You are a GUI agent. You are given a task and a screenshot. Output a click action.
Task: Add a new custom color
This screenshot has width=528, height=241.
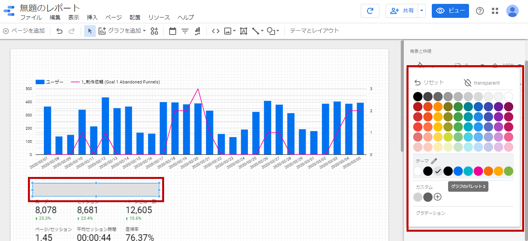pos(438,197)
